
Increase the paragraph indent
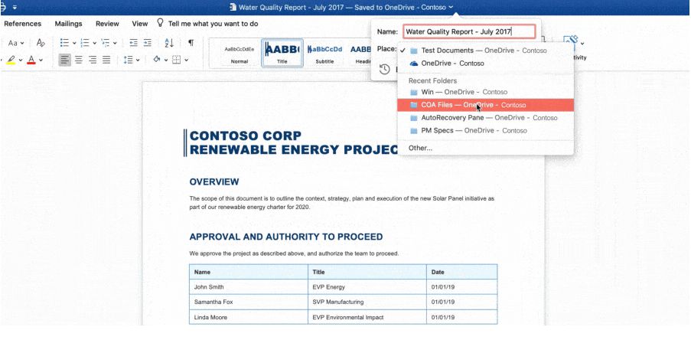click(148, 43)
